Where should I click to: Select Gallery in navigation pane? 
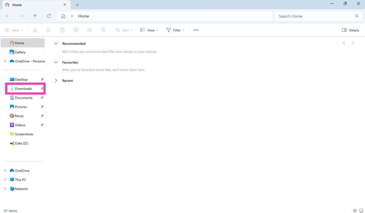[20, 52]
